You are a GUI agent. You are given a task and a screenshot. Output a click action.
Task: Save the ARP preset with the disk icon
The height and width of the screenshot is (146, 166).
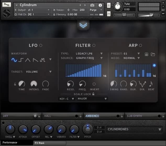click(x=147, y=54)
